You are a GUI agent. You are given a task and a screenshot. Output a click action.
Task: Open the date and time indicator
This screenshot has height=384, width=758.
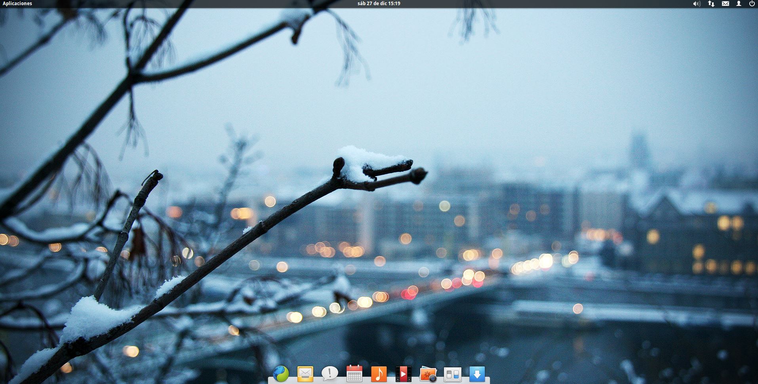[x=379, y=4]
